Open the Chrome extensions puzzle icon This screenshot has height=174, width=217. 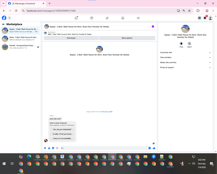click(x=198, y=11)
